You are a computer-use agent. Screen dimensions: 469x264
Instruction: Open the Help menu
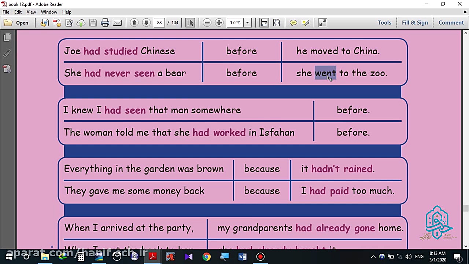[x=67, y=12]
